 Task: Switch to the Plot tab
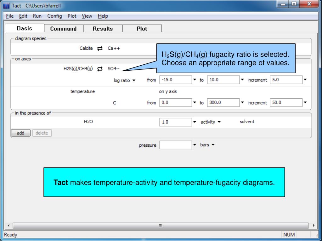(x=142, y=29)
